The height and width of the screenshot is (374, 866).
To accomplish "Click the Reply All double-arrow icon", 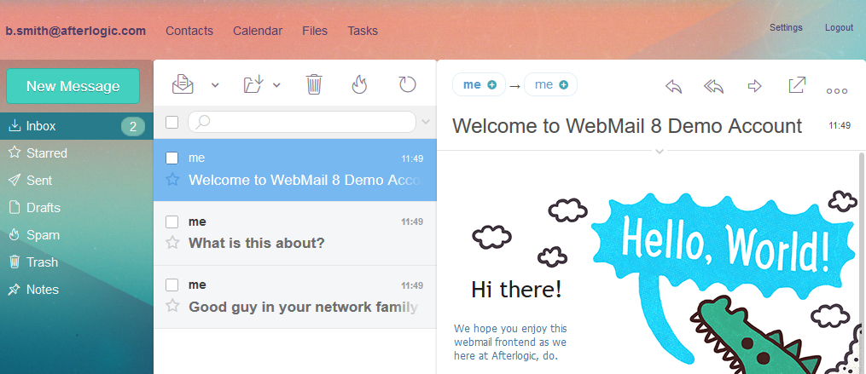I will tap(713, 86).
